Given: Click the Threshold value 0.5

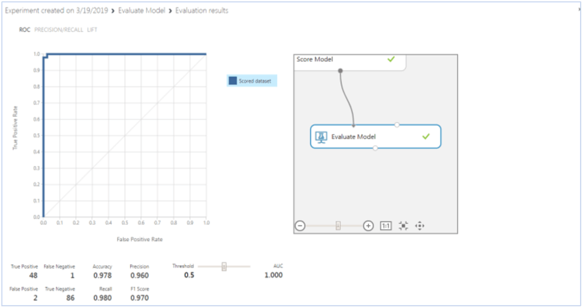Looking at the screenshot, I should [189, 275].
